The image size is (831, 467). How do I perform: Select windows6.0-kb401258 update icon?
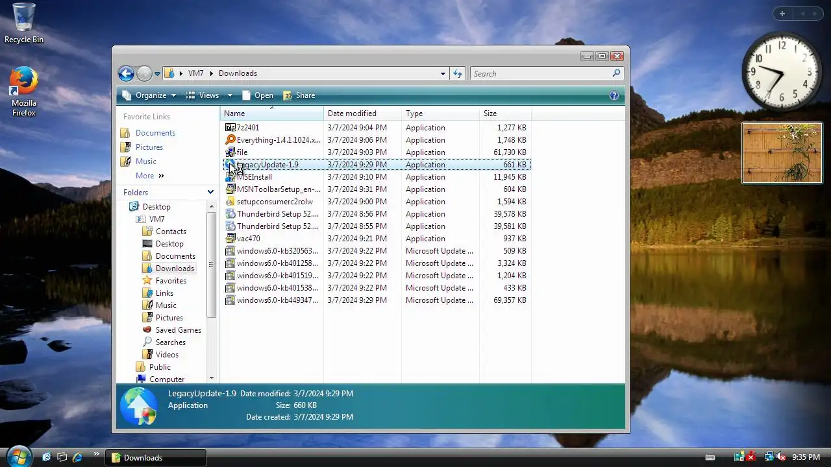coord(230,263)
